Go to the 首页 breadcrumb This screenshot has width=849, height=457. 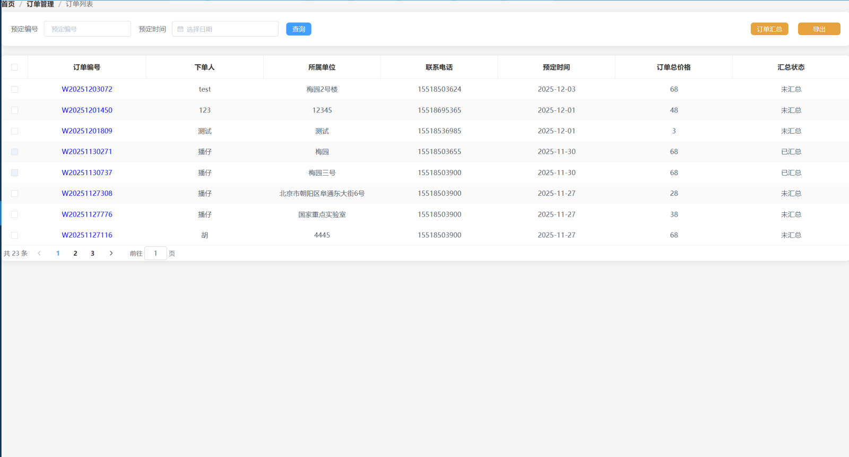[x=8, y=4]
